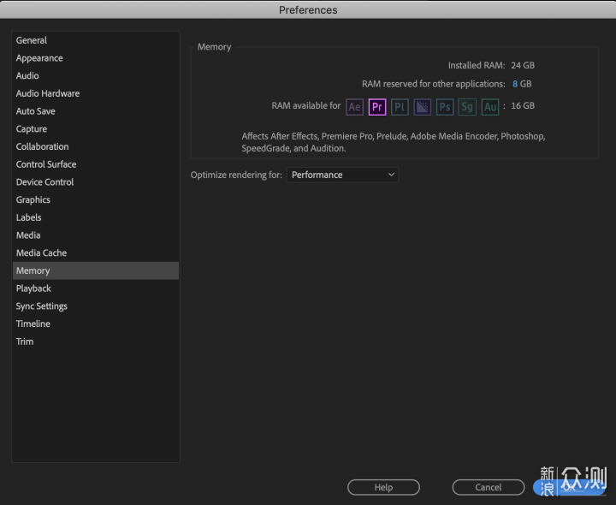
Task: Click the Prelude Pl icon
Action: pyautogui.click(x=400, y=107)
